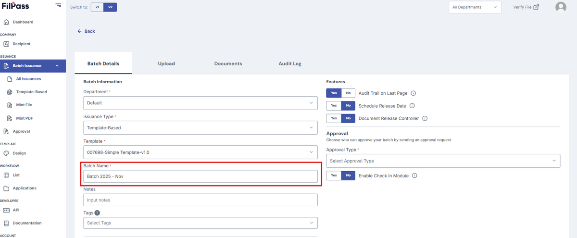Screen dimensions: 577x238
Task: Click the Notes input field
Action: coord(201,200)
